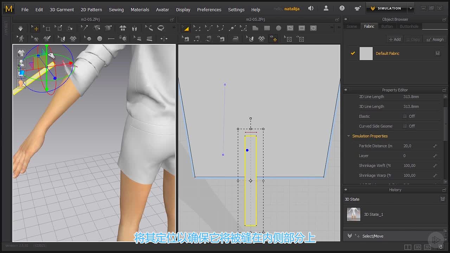Viewport: 450px width, 253px height.
Task: Select the 2D Circle pattern tool
Action: [278, 28]
